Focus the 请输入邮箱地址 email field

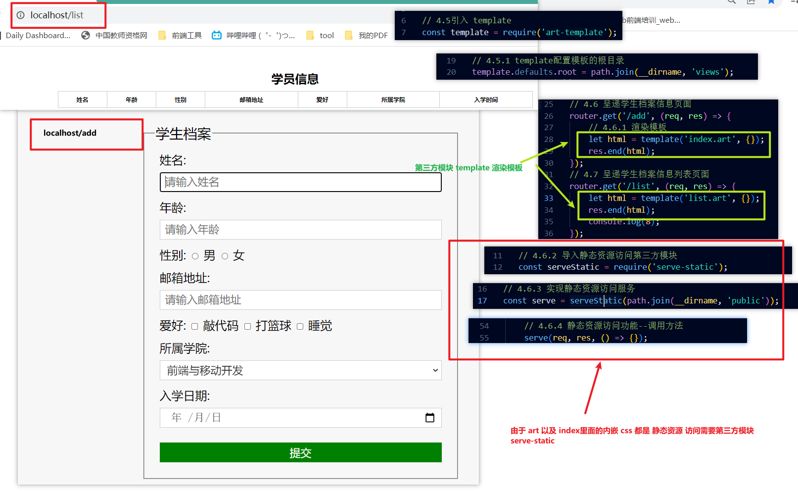(x=301, y=300)
